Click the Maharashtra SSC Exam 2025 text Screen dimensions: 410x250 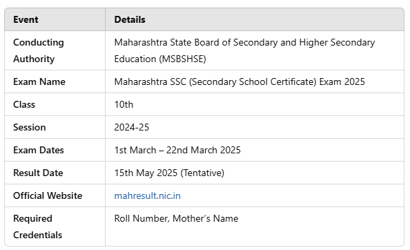(x=240, y=82)
